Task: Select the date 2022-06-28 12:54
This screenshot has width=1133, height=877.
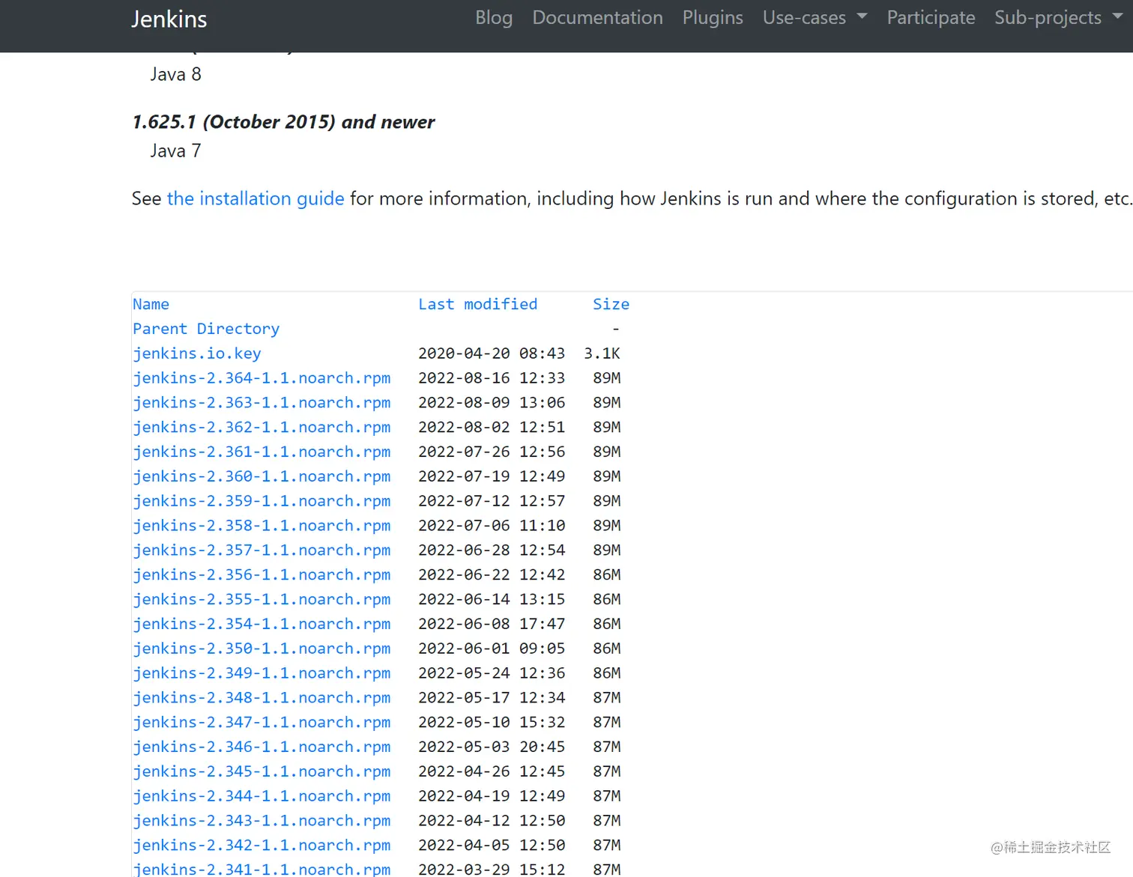Action: (492, 550)
